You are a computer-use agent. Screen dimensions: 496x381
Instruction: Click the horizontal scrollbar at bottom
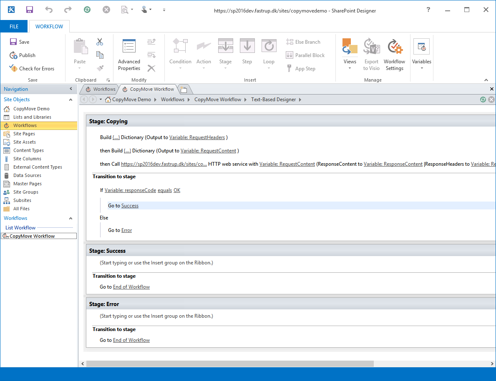(229, 364)
